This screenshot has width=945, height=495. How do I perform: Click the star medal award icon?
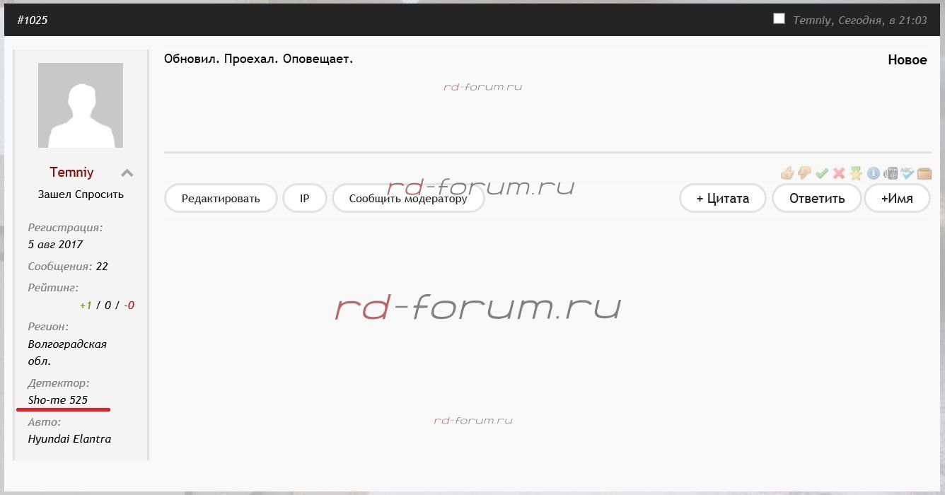[x=856, y=173]
